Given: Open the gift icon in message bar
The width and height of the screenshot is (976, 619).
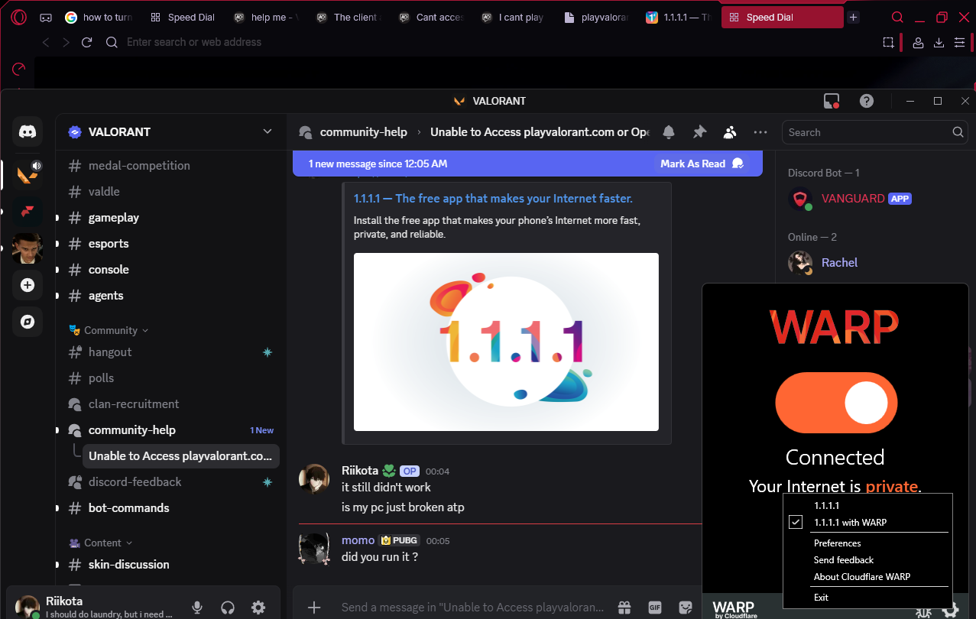Looking at the screenshot, I should tap(624, 608).
